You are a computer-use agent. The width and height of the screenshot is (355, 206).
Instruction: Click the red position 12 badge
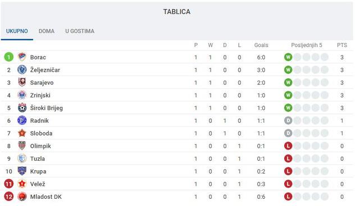(x=9, y=196)
